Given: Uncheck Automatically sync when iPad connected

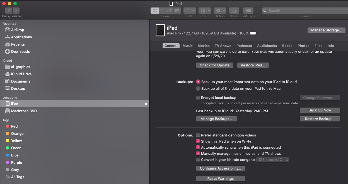Looking at the screenshot, I should [198, 147].
